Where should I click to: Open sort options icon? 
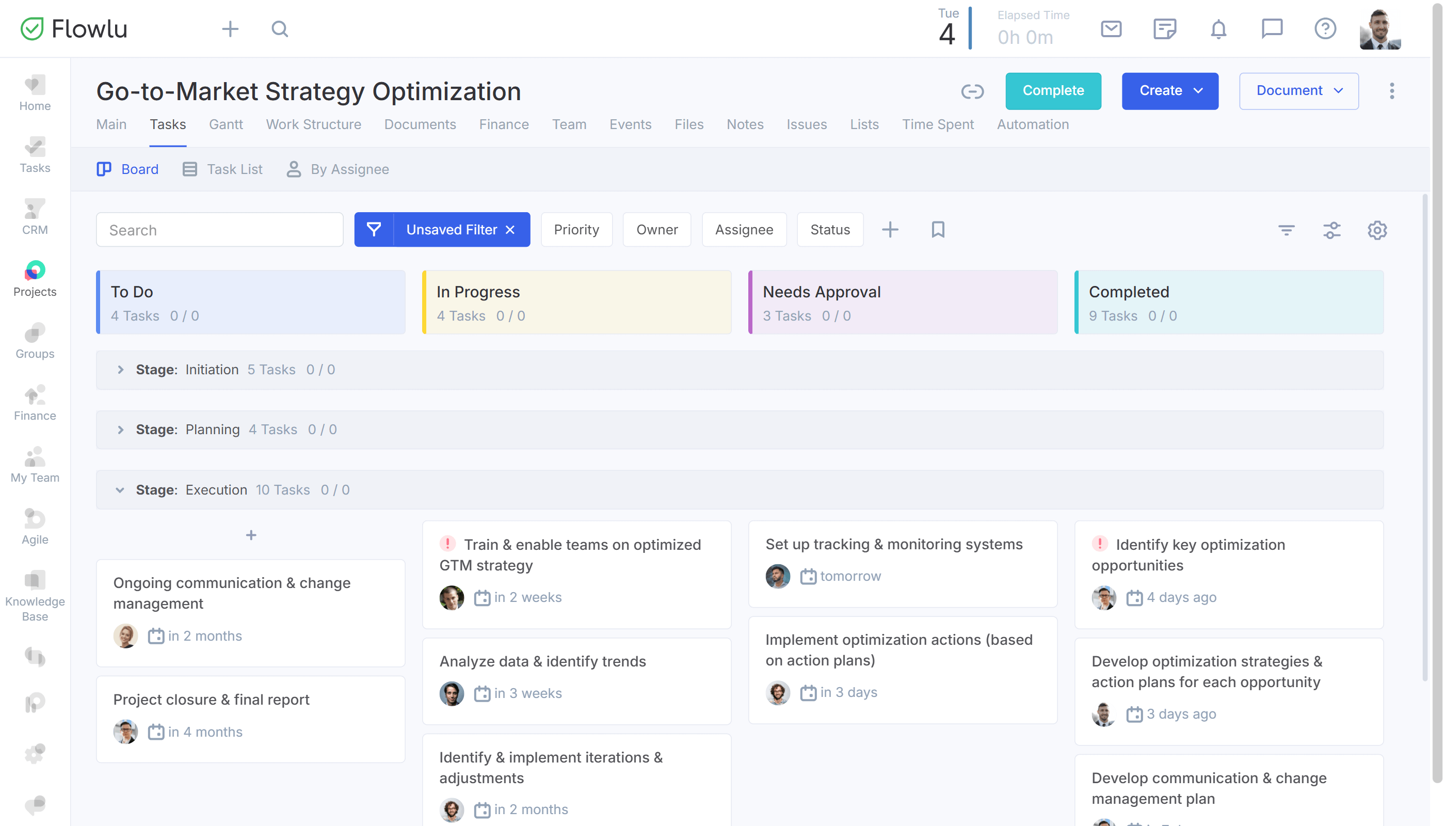point(1286,230)
